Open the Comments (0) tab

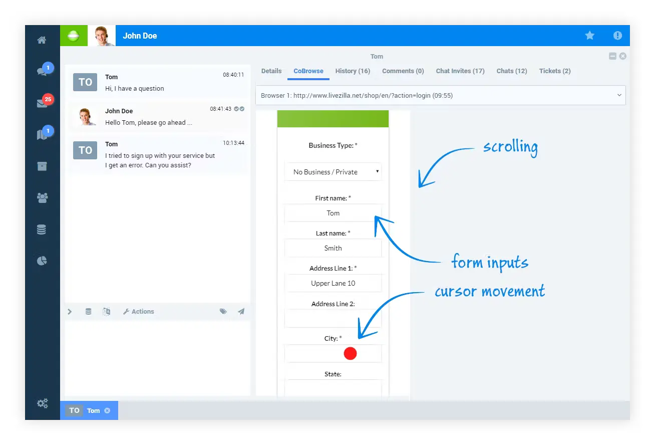coord(403,71)
